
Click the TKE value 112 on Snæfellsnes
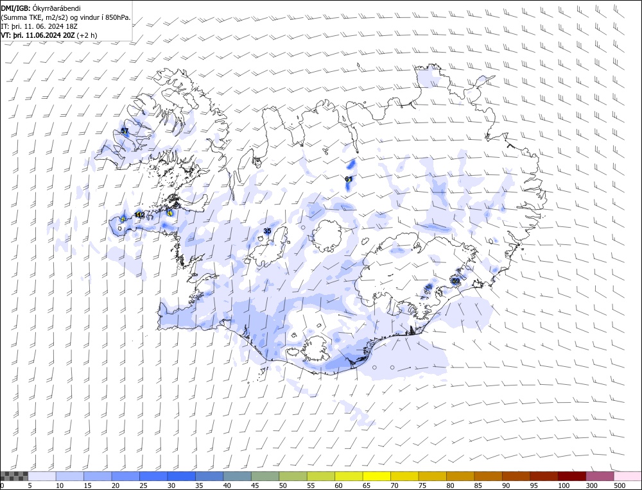139,215
